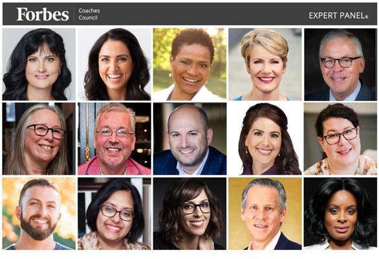Select the brunette woman on white background
This screenshot has height=259, width=379.
coord(265,139)
